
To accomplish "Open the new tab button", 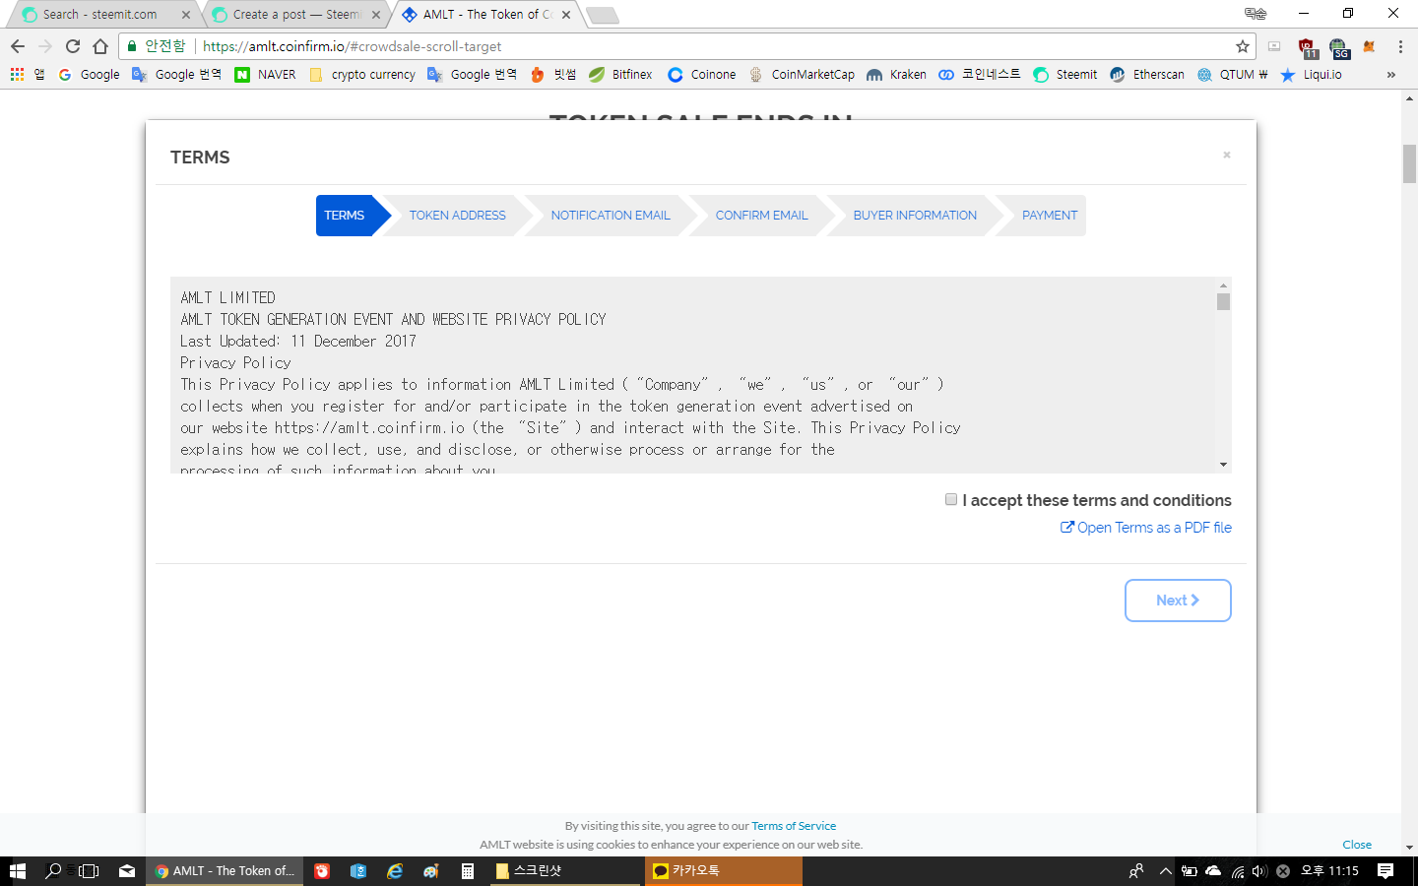I will point(603,15).
